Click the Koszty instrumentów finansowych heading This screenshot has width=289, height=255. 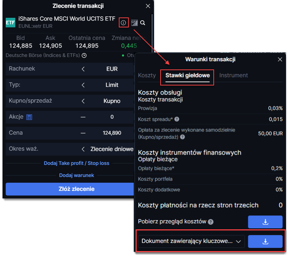tap(190, 152)
